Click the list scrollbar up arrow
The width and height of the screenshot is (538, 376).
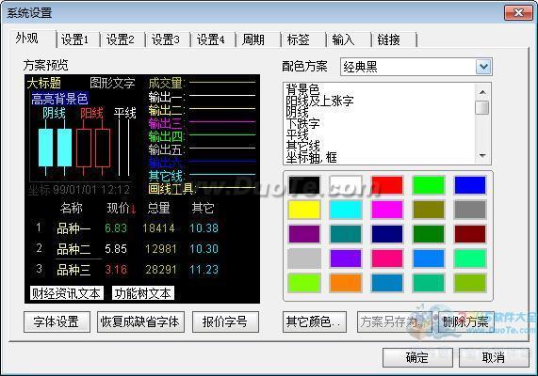coord(482,92)
